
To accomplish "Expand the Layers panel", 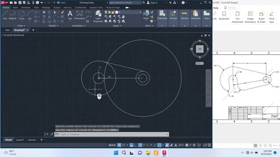I will [x=117, y=26].
